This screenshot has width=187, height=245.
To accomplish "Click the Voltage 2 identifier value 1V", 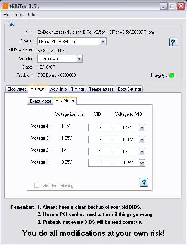I will click(x=64, y=150).
